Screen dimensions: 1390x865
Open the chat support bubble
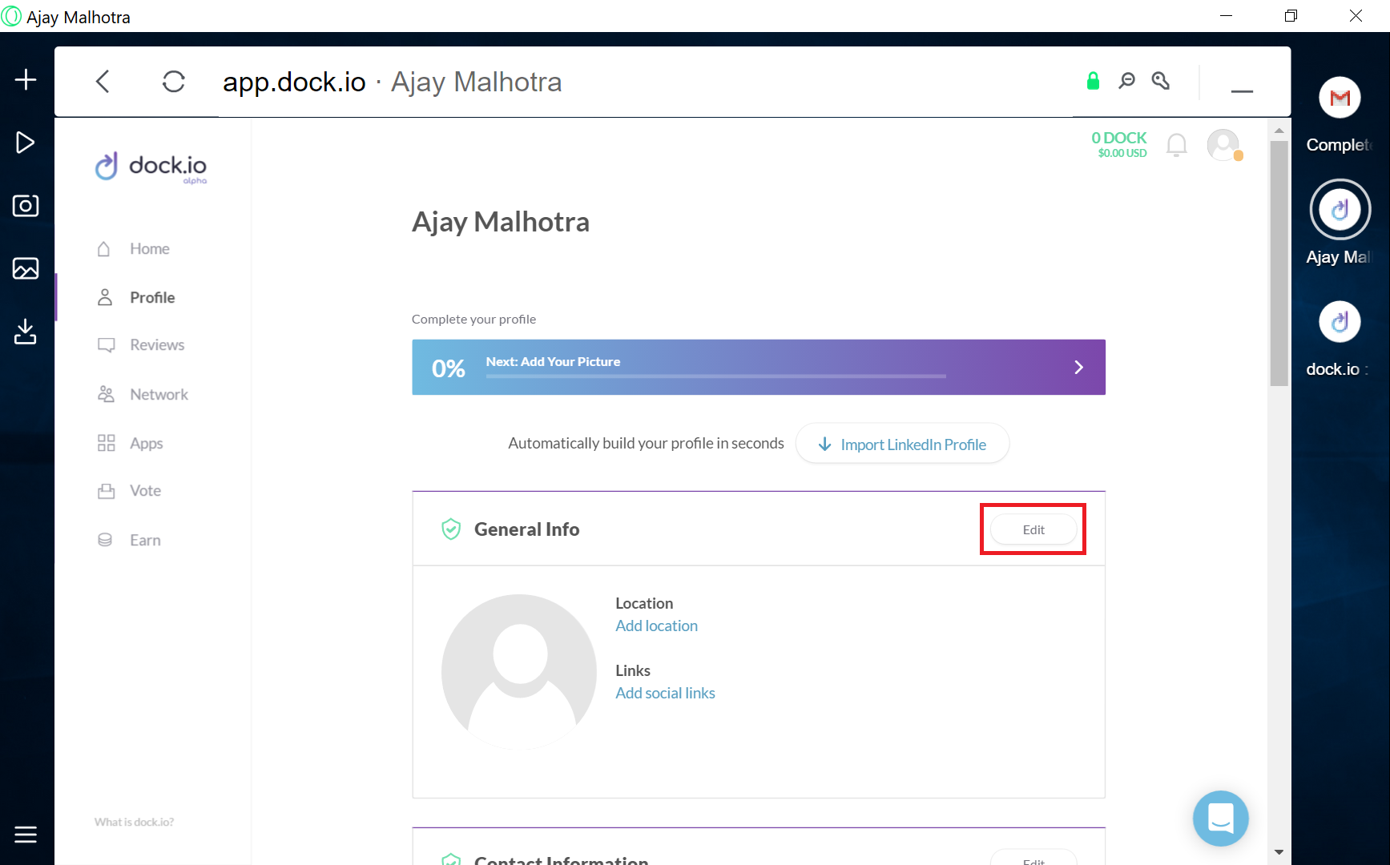pyautogui.click(x=1220, y=819)
